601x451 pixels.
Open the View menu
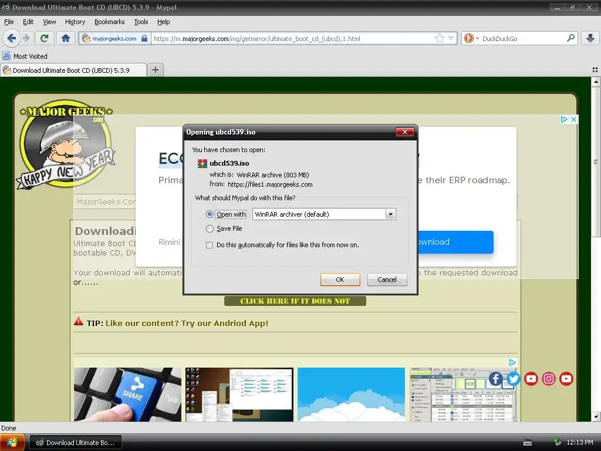click(x=49, y=22)
